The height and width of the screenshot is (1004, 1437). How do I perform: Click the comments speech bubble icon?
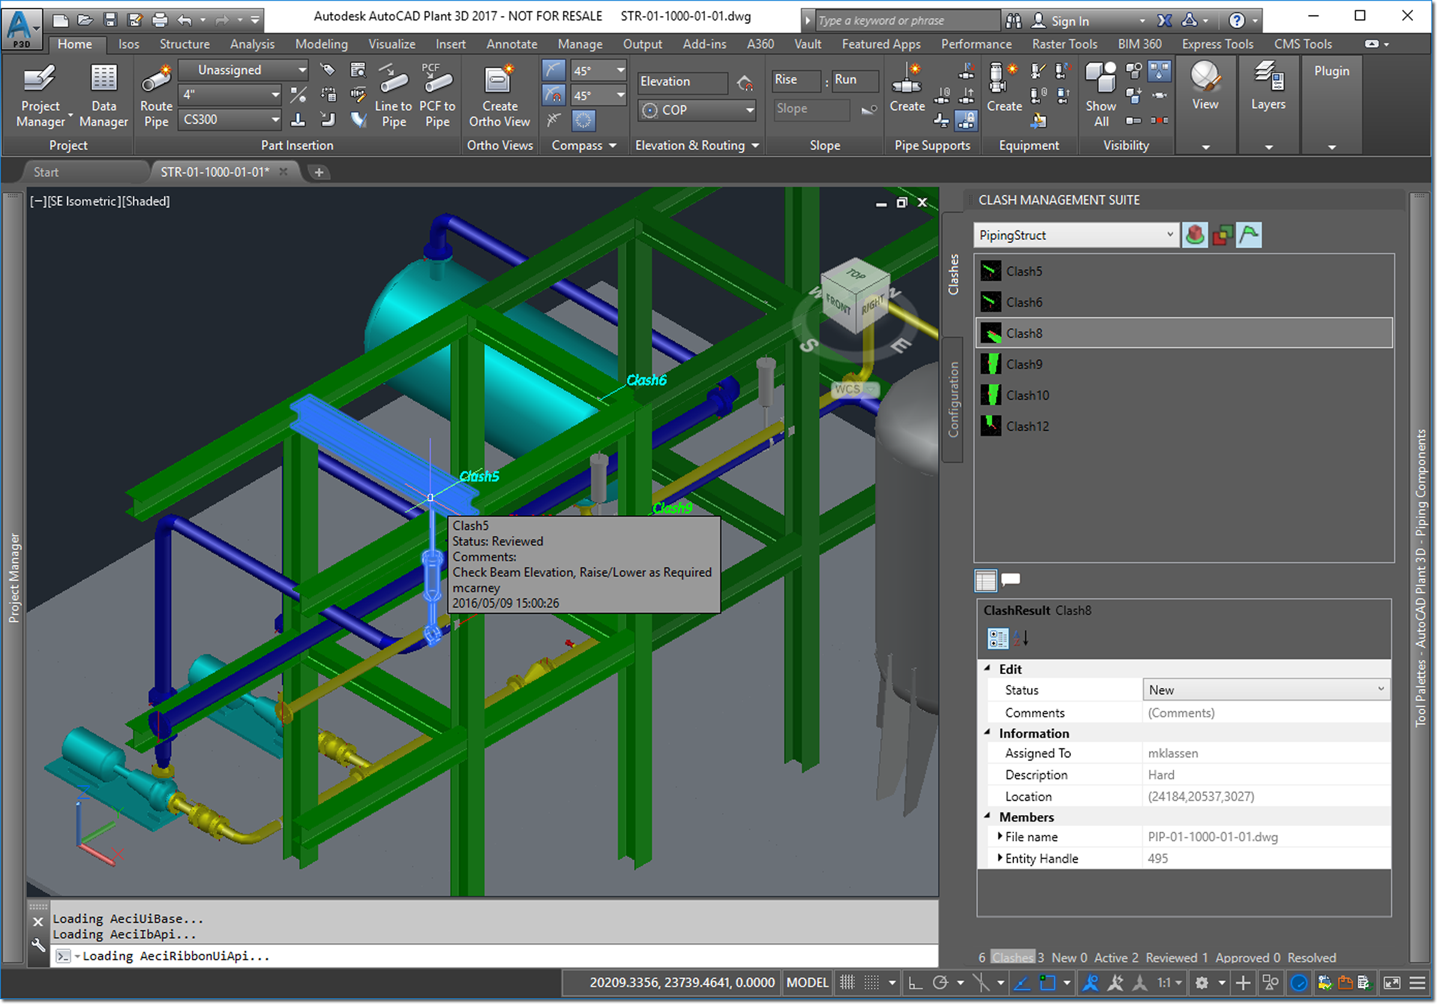pyautogui.click(x=1010, y=580)
